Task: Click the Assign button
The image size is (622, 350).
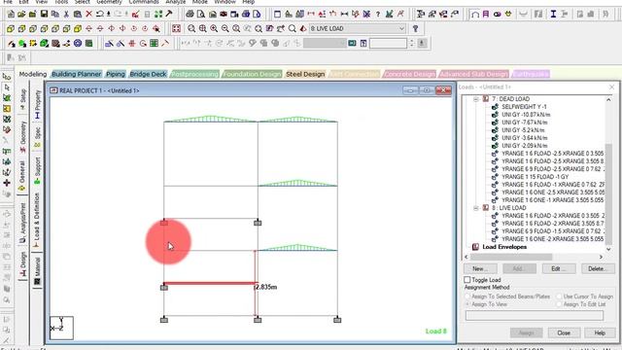Action: click(526, 332)
